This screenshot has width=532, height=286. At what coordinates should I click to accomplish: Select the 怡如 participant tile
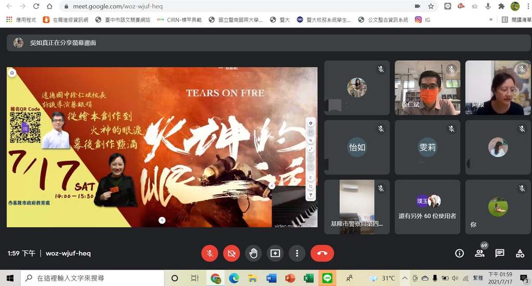(x=357, y=147)
